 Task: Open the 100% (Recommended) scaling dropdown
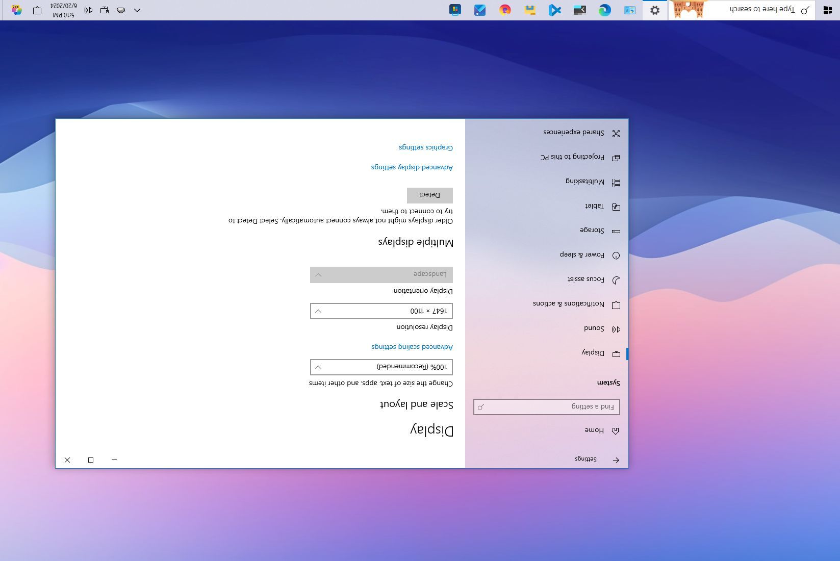(x=381, y=367)
